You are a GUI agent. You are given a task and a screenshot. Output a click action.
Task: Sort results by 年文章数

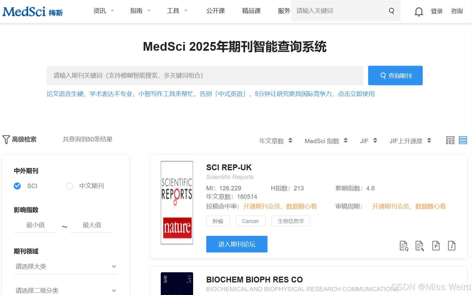pyautogui.click(x=276, y=141)
